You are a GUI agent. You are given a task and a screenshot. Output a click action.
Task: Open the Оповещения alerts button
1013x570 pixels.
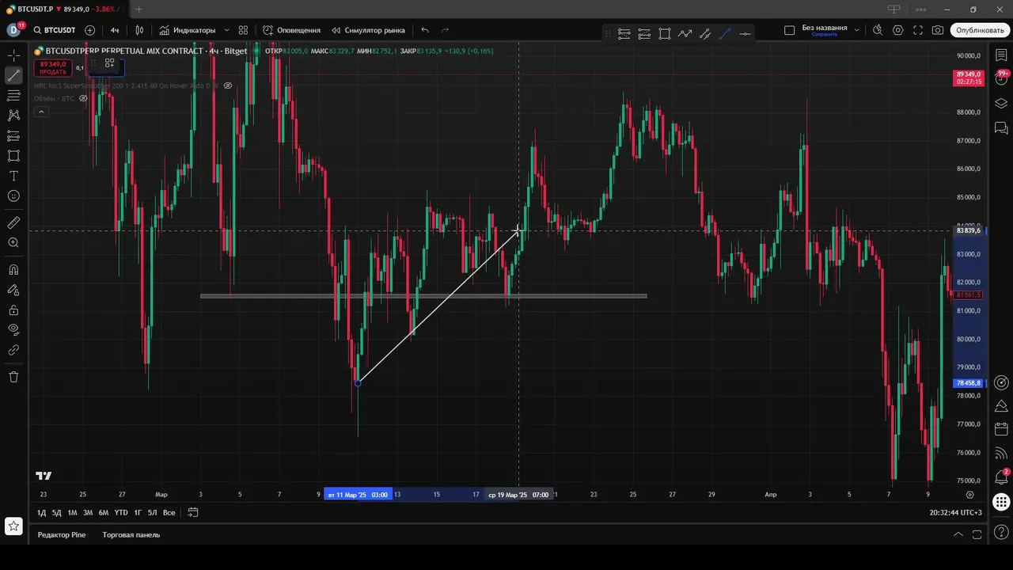[x=291, y=30]
